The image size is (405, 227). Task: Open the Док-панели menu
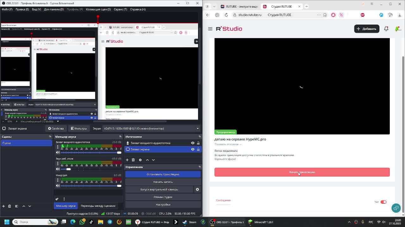click(54, 9)
